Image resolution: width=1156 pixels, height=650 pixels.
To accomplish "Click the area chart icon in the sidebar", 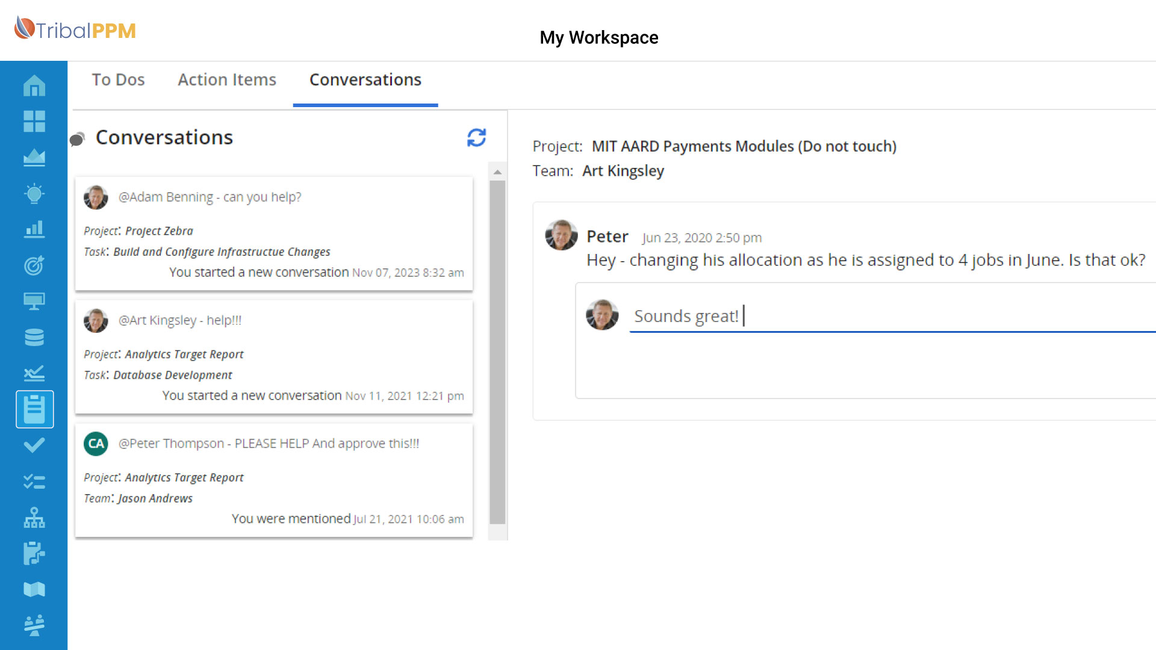I will pyautogui.click(x=34, y=157).
